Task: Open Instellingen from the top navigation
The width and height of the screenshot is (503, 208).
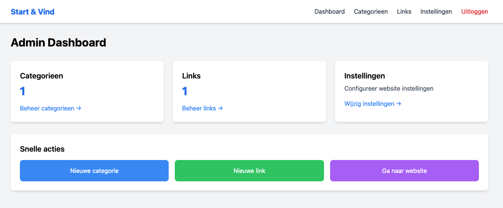Action: [x=436, y=11]
